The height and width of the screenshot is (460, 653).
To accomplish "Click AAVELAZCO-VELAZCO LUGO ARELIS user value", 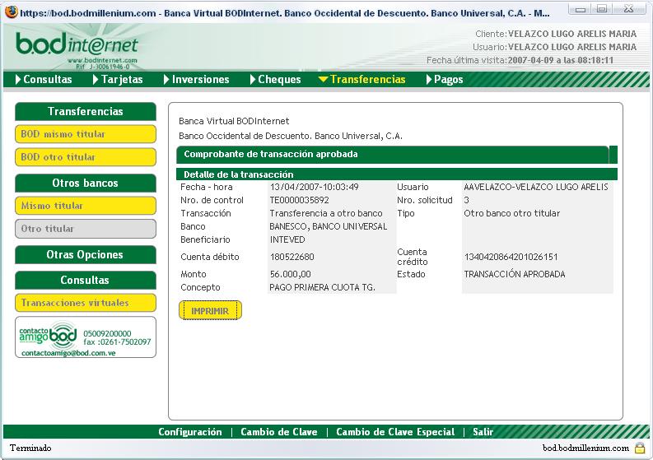I will point(536,187).
